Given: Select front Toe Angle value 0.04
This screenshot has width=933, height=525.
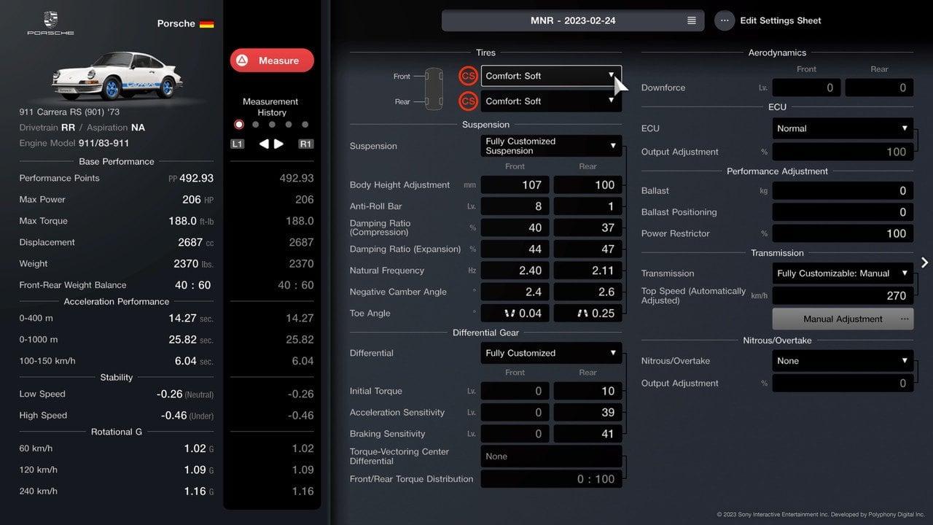Looking at the screenshot, I should pyautogui.click(x=515, y=313).
